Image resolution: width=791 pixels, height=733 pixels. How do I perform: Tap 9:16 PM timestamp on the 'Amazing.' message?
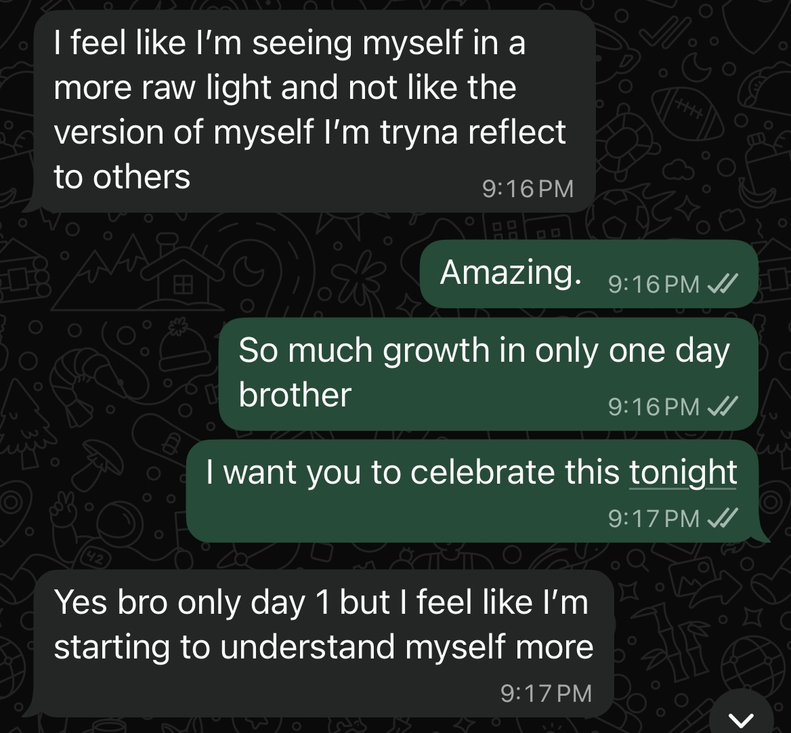coord(654,284)
